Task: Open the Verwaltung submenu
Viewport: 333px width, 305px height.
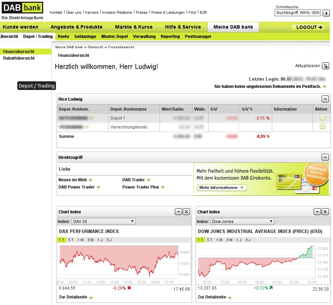Action: pos(144,37)
